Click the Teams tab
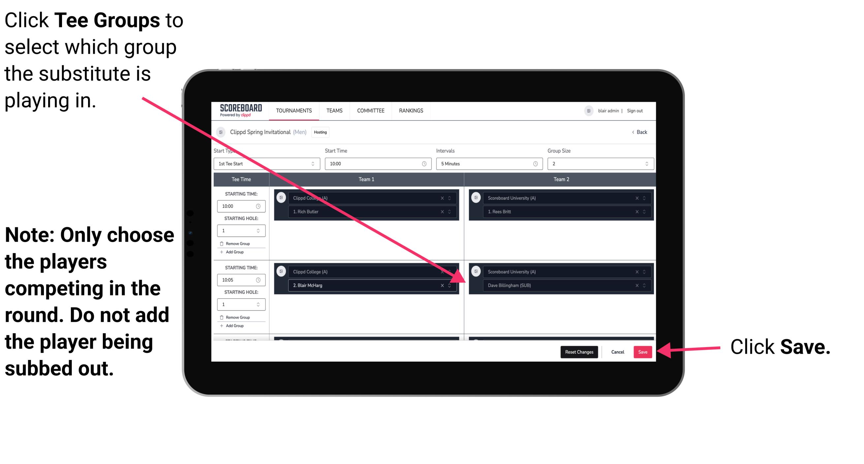 pyautogui.click(x=334, y=111)
